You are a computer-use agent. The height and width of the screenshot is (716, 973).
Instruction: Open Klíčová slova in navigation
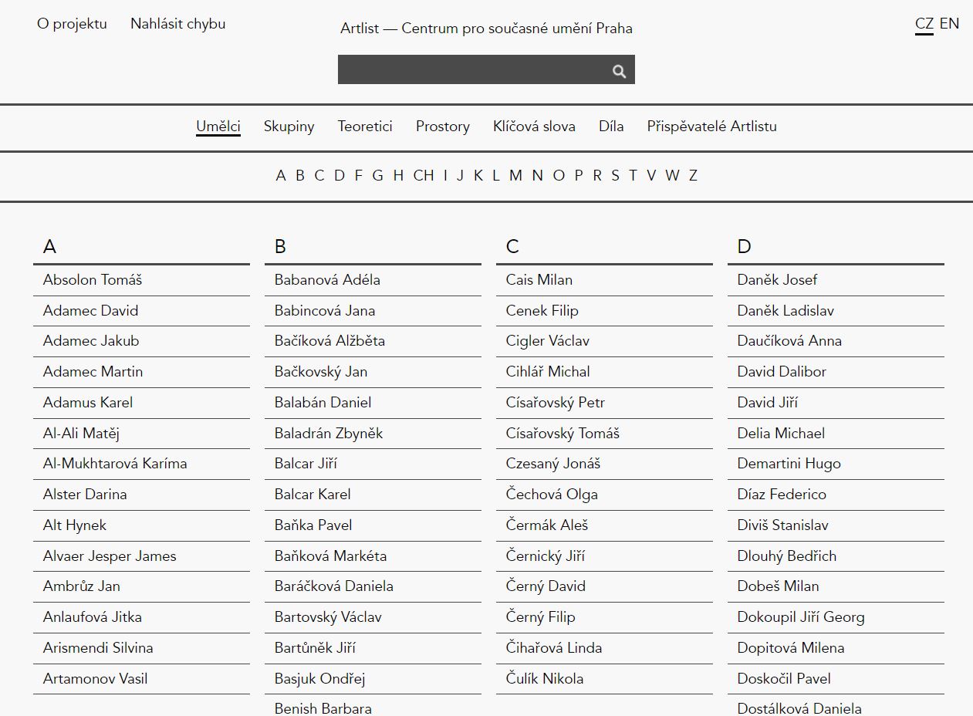[x=534, y=127]
